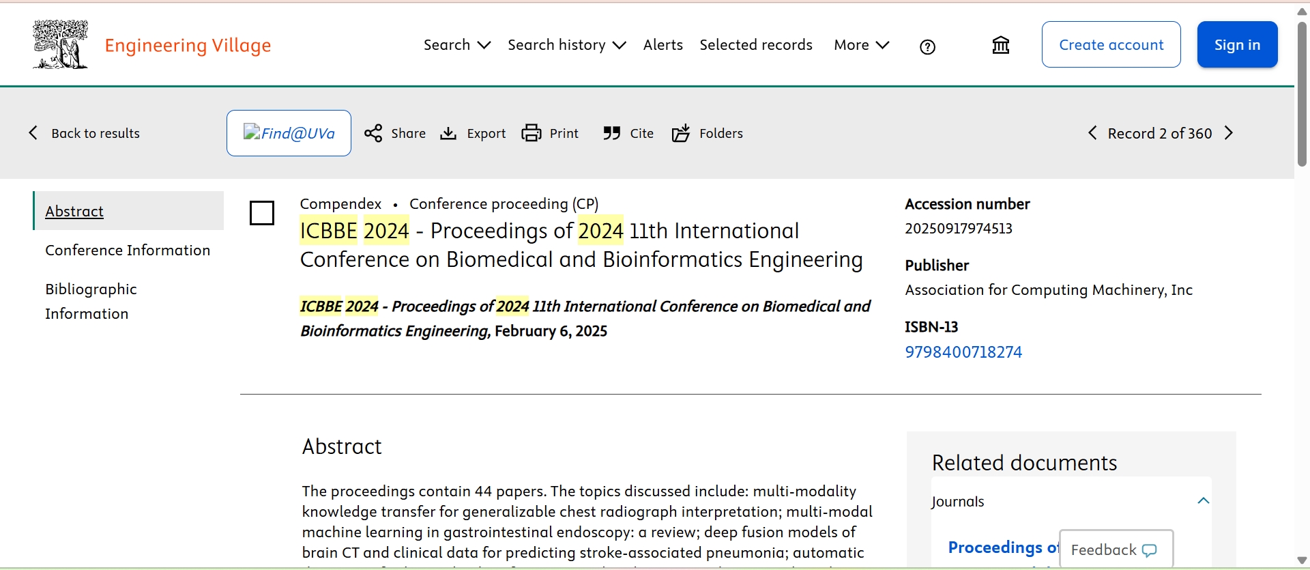This screenshot has height=570, width=1310.
Task: Collapse the Journals section chevron
Action: 1204,501
